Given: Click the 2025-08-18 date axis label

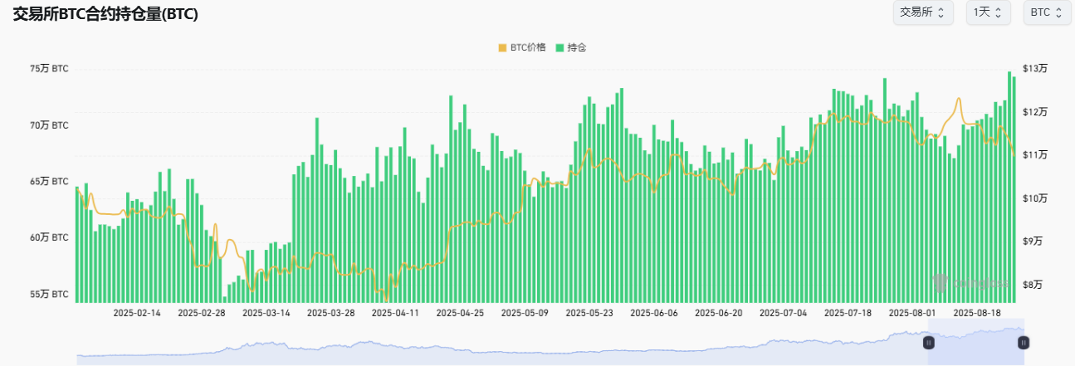Looking at the screenshot, I should click(x=978, y=313).
